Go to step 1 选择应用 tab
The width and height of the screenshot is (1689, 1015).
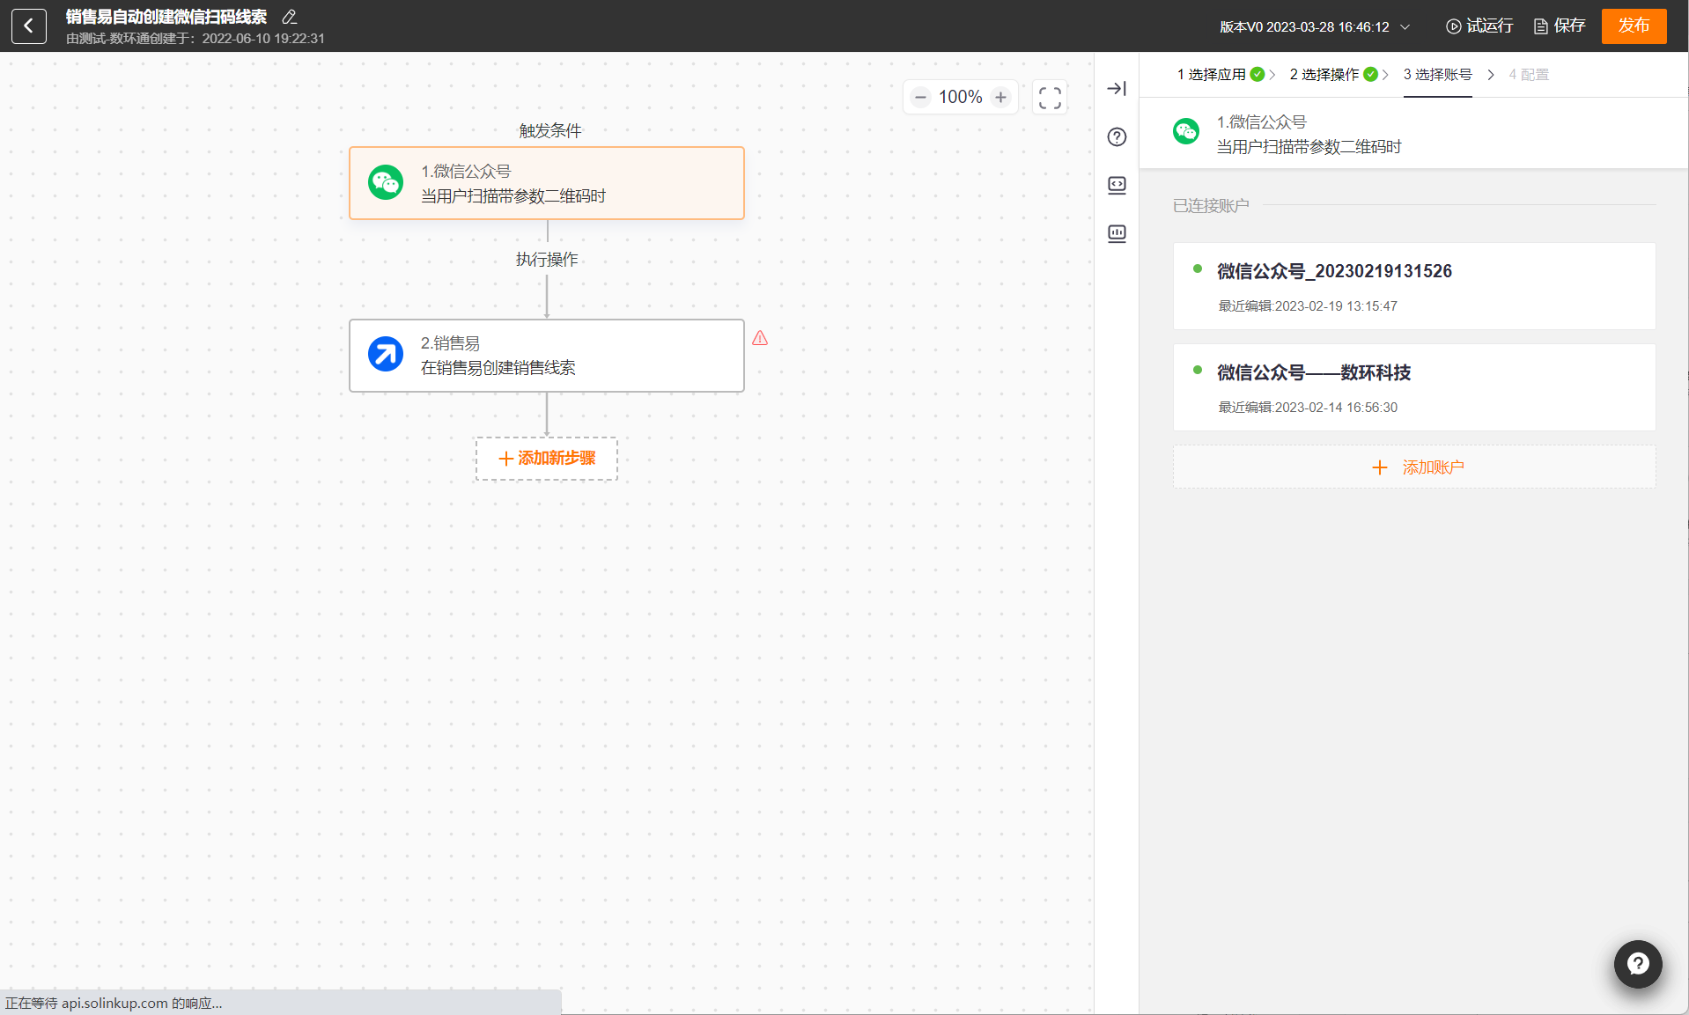tap(1212, 75)
